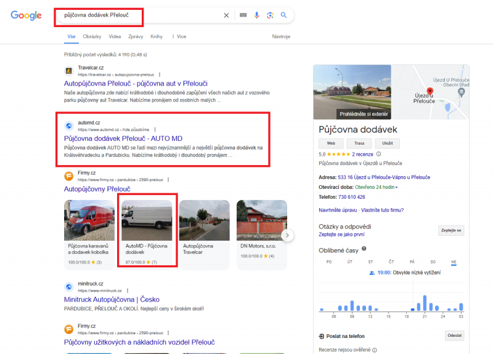Select ČT day in popular times
The width and height of the screenshot is (493, 354).
(391, 262)
